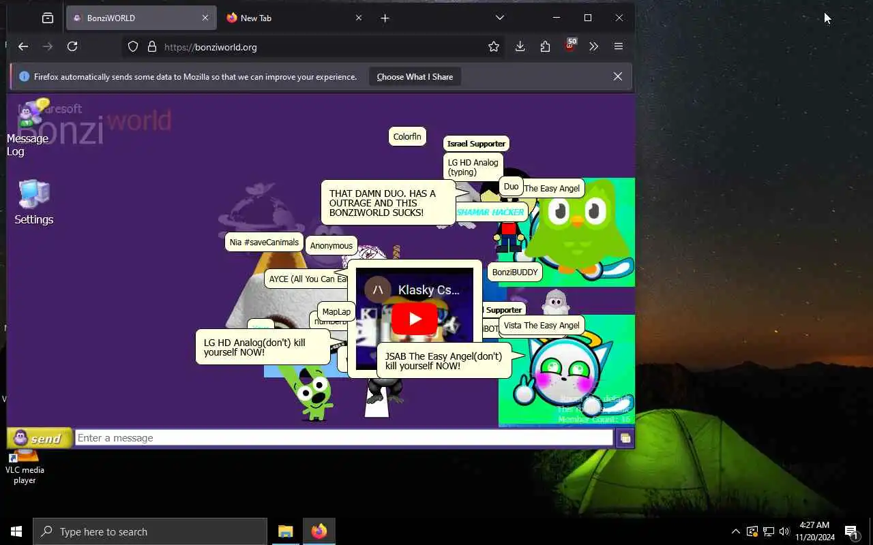Play the Klasky Csupo YouTube video
The width and height of the screenshot is (873, 545).
click(x=414, y=319)
